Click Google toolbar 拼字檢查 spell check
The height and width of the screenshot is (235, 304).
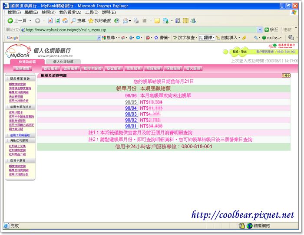pos(185,38)
